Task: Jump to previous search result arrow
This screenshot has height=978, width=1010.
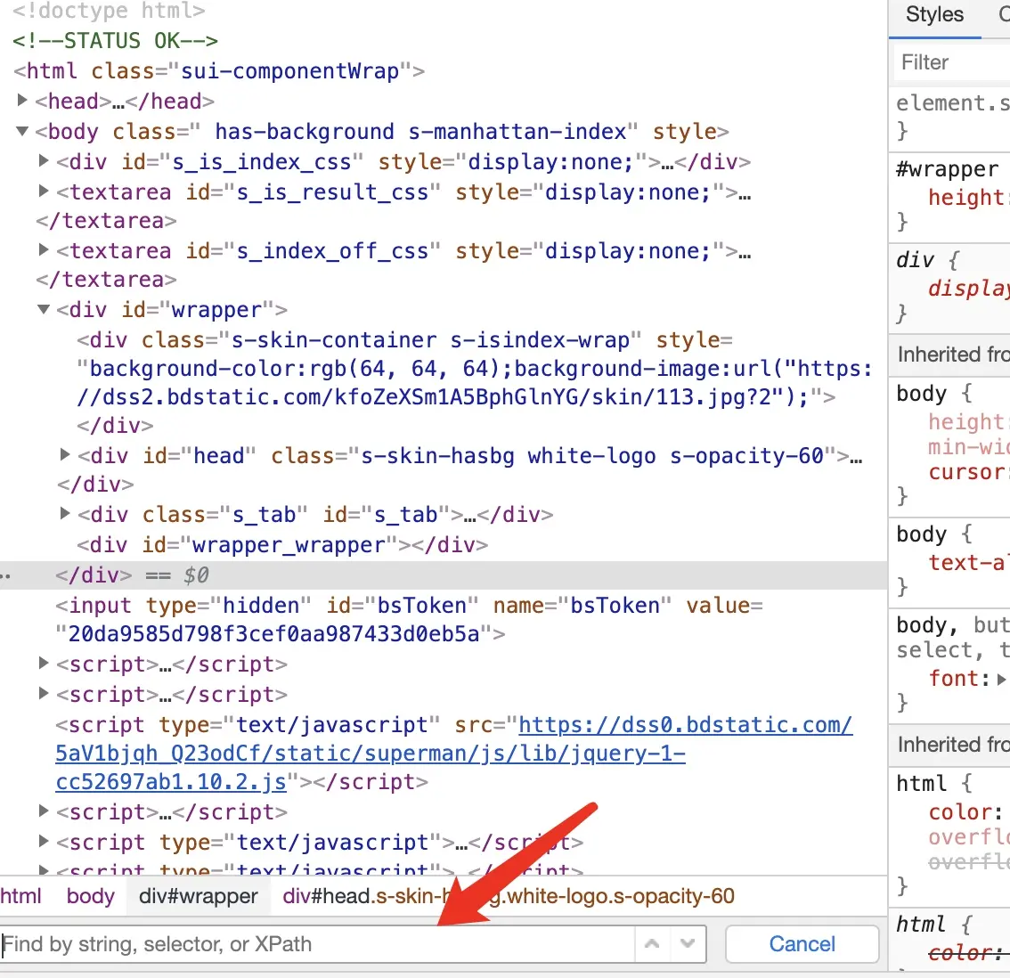Action: (652, 944)
